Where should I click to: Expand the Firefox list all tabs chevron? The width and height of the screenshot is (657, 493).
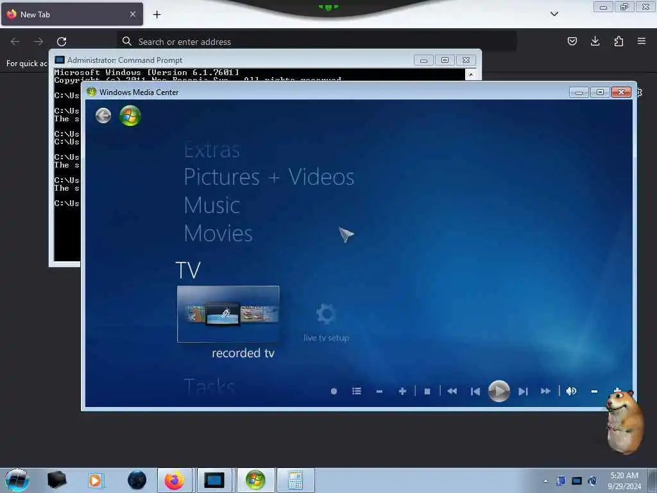554,14
